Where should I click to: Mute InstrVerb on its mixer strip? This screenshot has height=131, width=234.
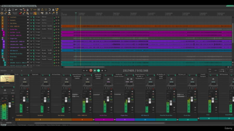[27, 94]
